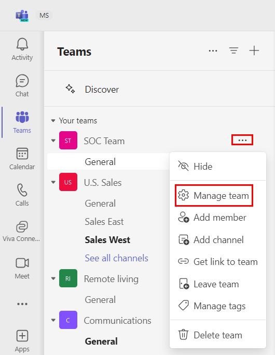Choose Add channel from menu
This screenshot has width=275, height=355.
click(218, 240)
